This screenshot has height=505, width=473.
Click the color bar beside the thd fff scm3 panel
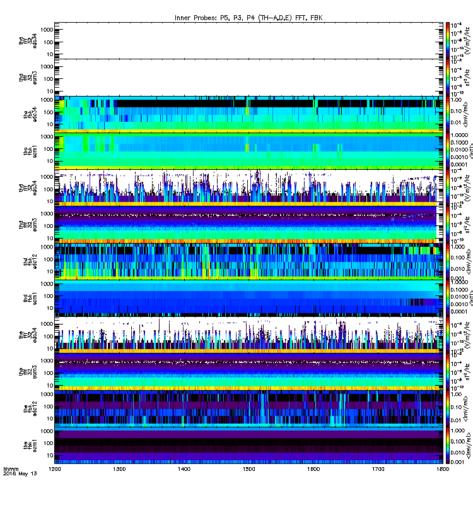[x=448, y=225]
